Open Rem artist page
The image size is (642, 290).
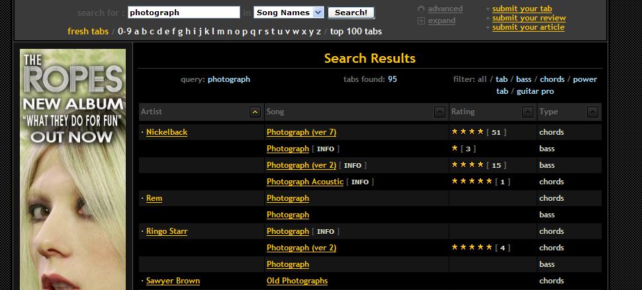tap(154, 198)
